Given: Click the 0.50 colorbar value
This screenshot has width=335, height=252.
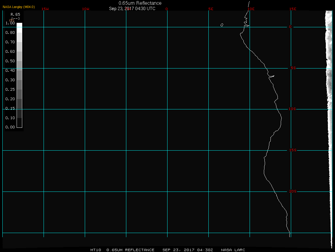Looking at the screenshot, I should (x=10, y=61).
